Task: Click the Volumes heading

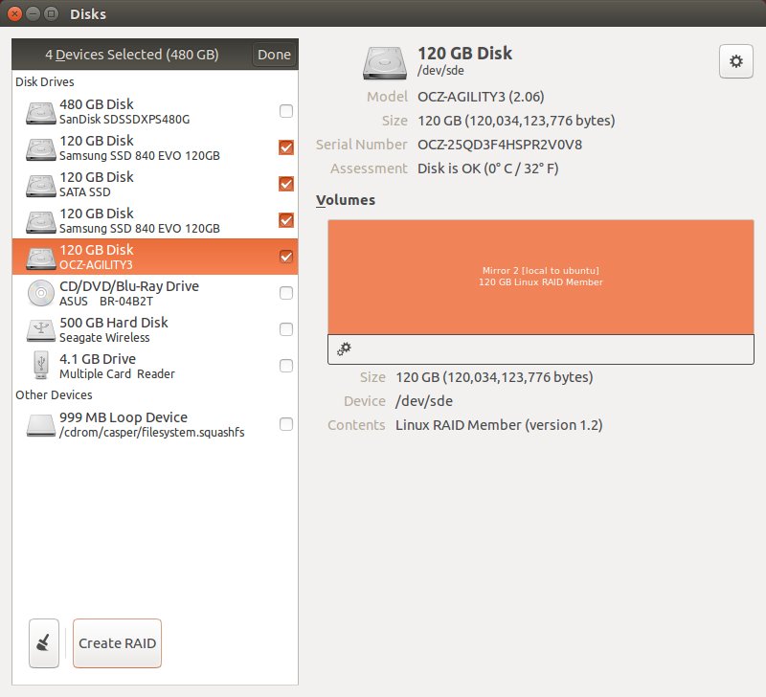Action: click(x=346, y=200)
